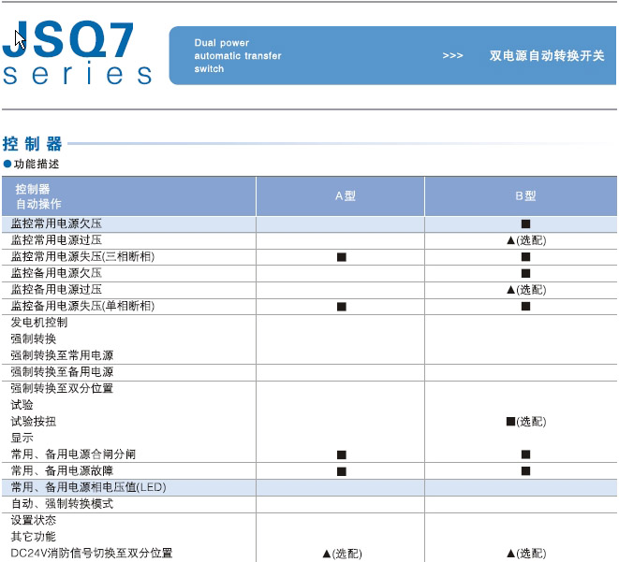Click the '控制器 自动操作' table header cell

(129, 196)
